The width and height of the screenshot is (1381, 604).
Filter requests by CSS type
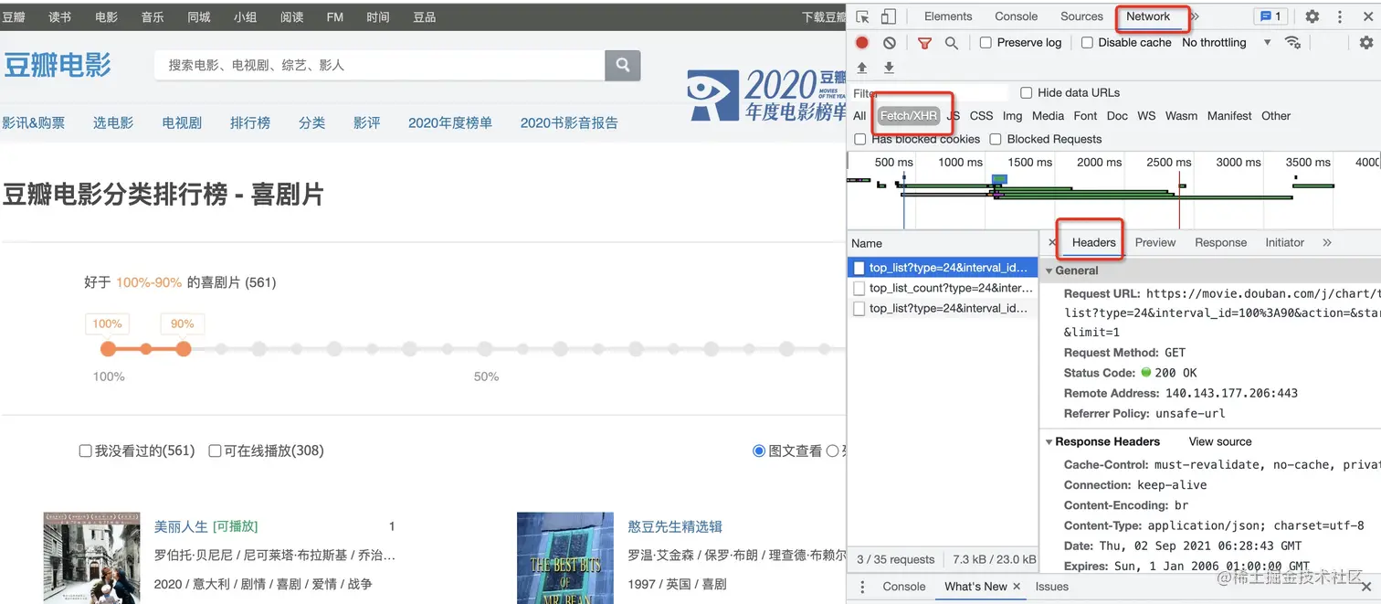pyautogui.click(x=981, y=116)
